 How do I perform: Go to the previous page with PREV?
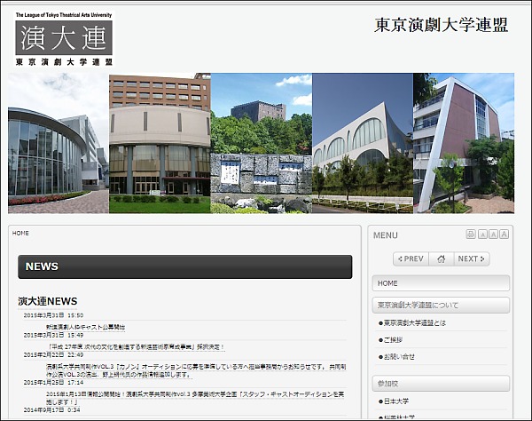(x=411, y=259)
